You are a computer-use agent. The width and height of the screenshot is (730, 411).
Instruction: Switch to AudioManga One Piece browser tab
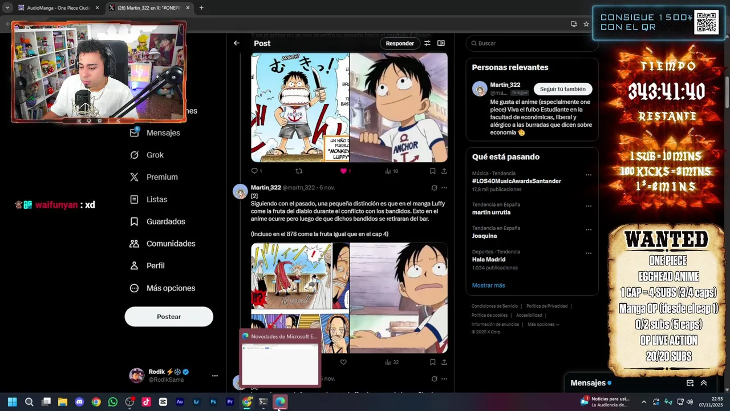click(59, 8)
